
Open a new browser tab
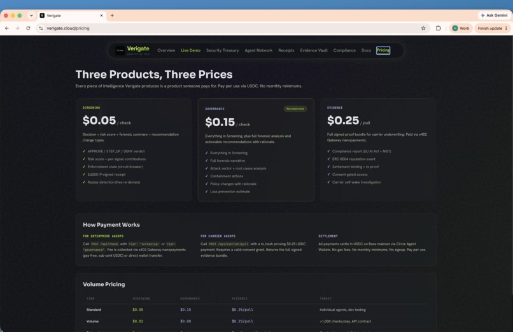pos(112,15)
